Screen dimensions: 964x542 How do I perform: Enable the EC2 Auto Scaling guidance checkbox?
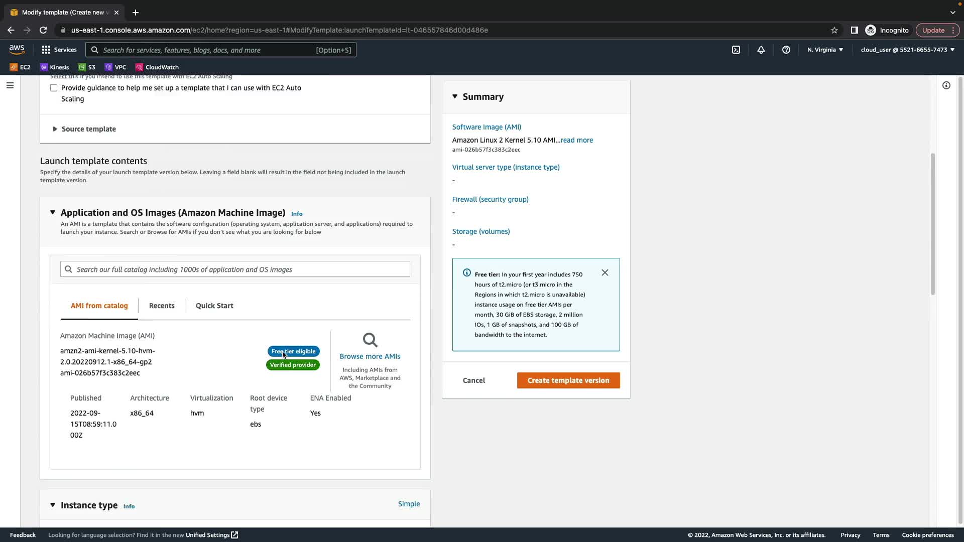[54, 88]
